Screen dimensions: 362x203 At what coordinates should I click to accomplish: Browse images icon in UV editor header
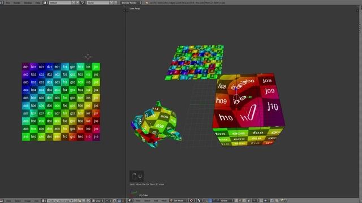(x=44, y=201)
